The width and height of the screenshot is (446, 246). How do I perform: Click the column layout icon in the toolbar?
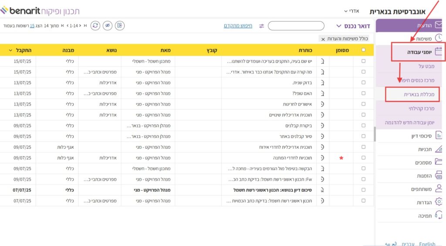coord(120,26)
